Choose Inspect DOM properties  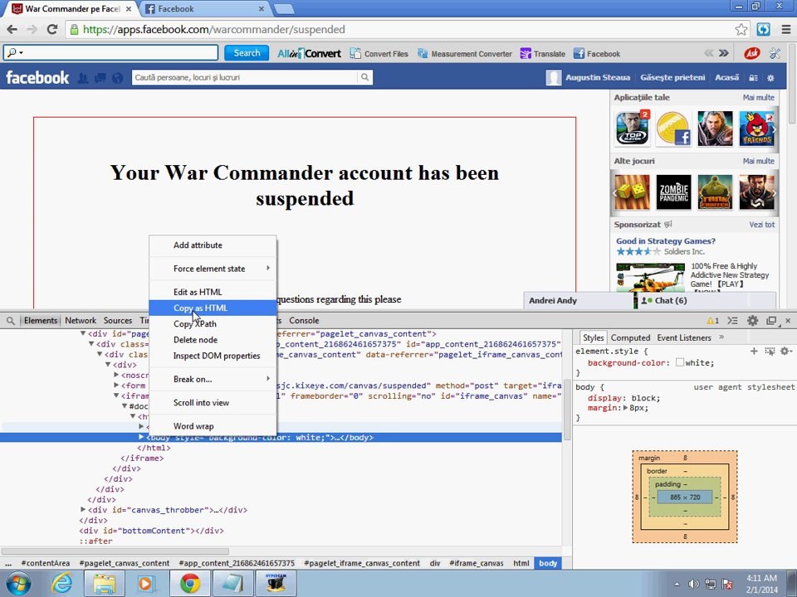point(213,356)
